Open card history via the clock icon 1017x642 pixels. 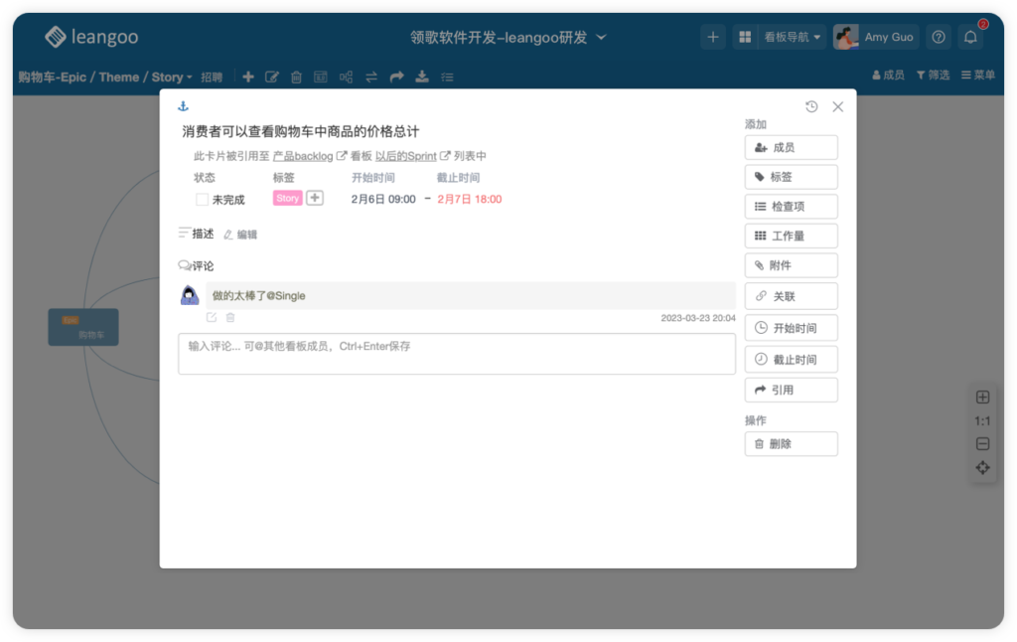point(810,105)
